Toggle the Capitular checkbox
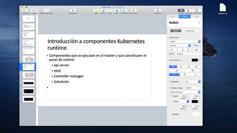The image size is (237, 133). tap(170, 114)
